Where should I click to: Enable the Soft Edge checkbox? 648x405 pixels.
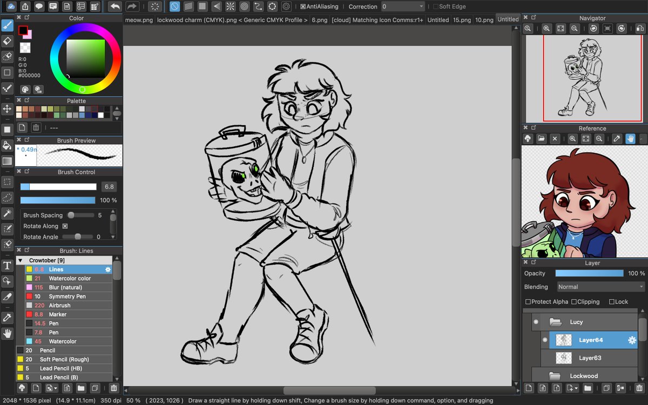pos(436,7)
